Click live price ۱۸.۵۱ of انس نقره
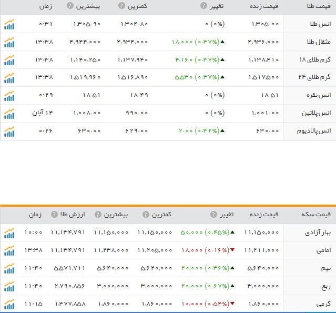 (270, 95)
